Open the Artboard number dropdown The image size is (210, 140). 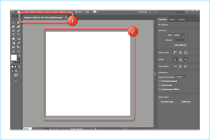pyautogui.click(x=186, y=40)
